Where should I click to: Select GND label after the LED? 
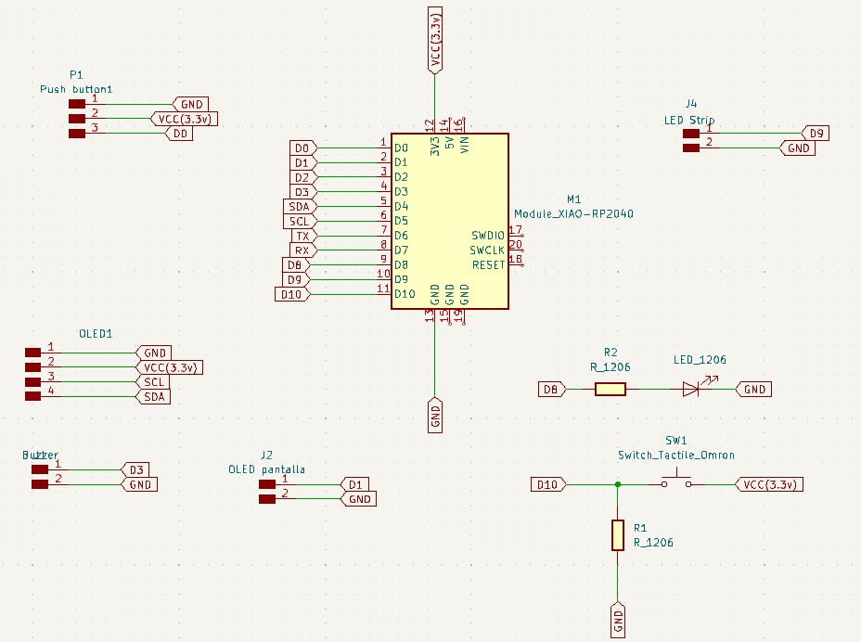753,390
